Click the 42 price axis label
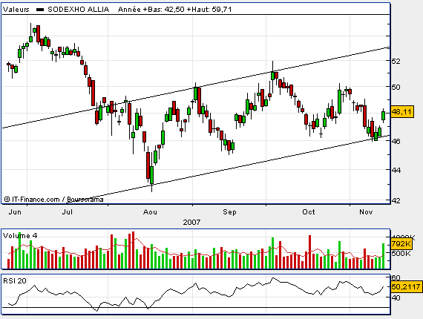This screenshot has height=319, width=423. coord(396,200)
